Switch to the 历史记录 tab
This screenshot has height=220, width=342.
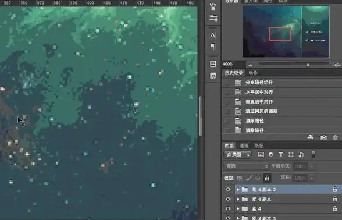point(234,73)
